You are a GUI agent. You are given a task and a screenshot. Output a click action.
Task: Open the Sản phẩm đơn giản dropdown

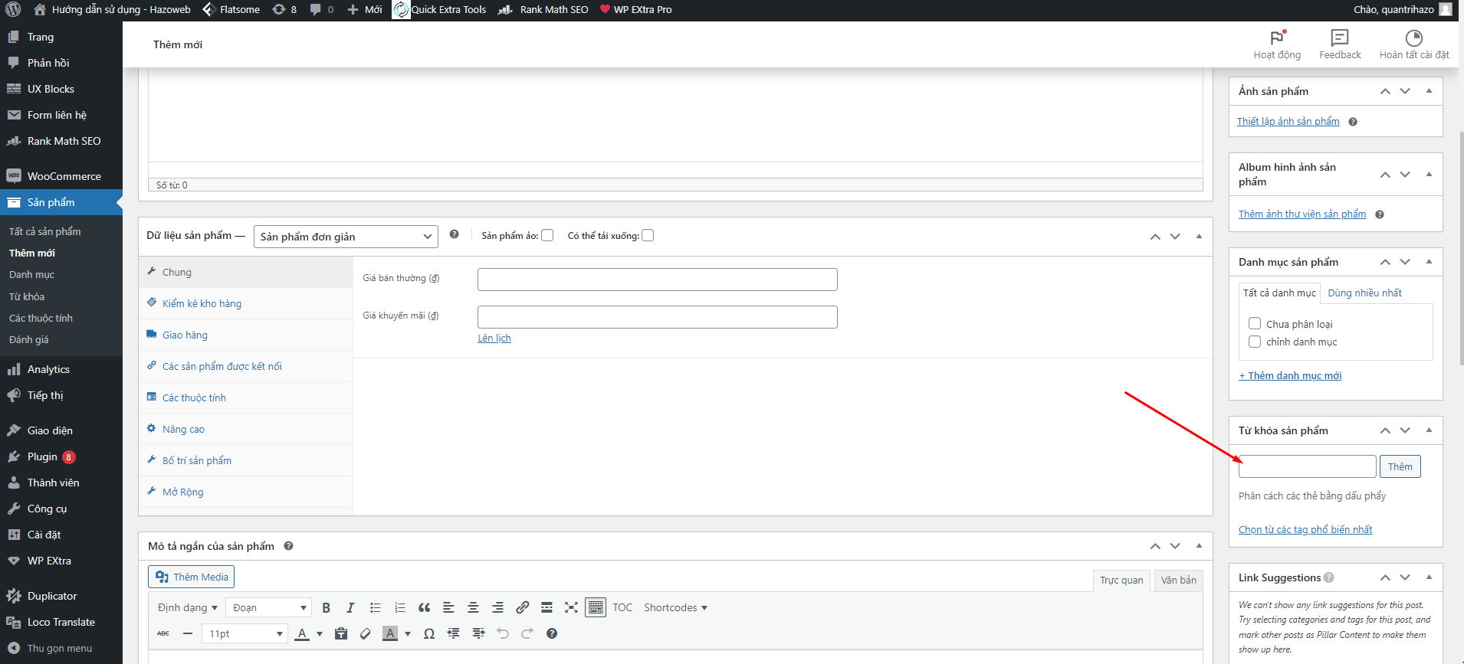[x=345, y=237]
